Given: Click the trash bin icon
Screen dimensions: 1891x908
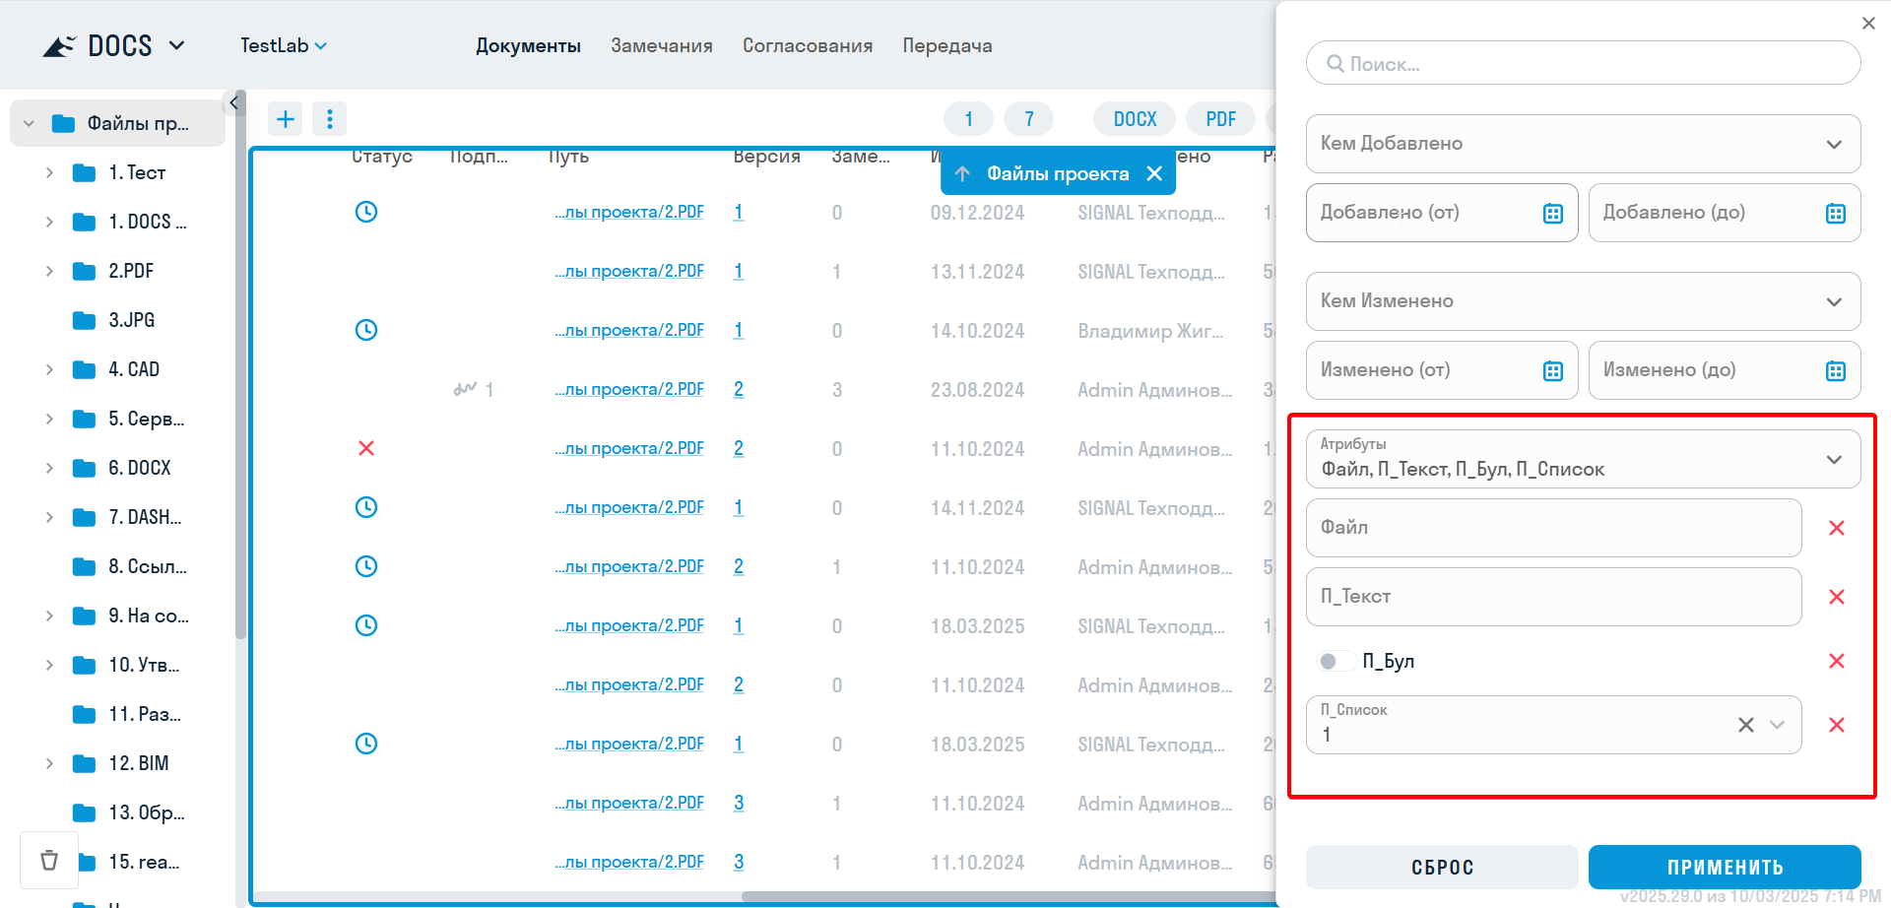Looking at the screenshot, I should click(49, 860).
